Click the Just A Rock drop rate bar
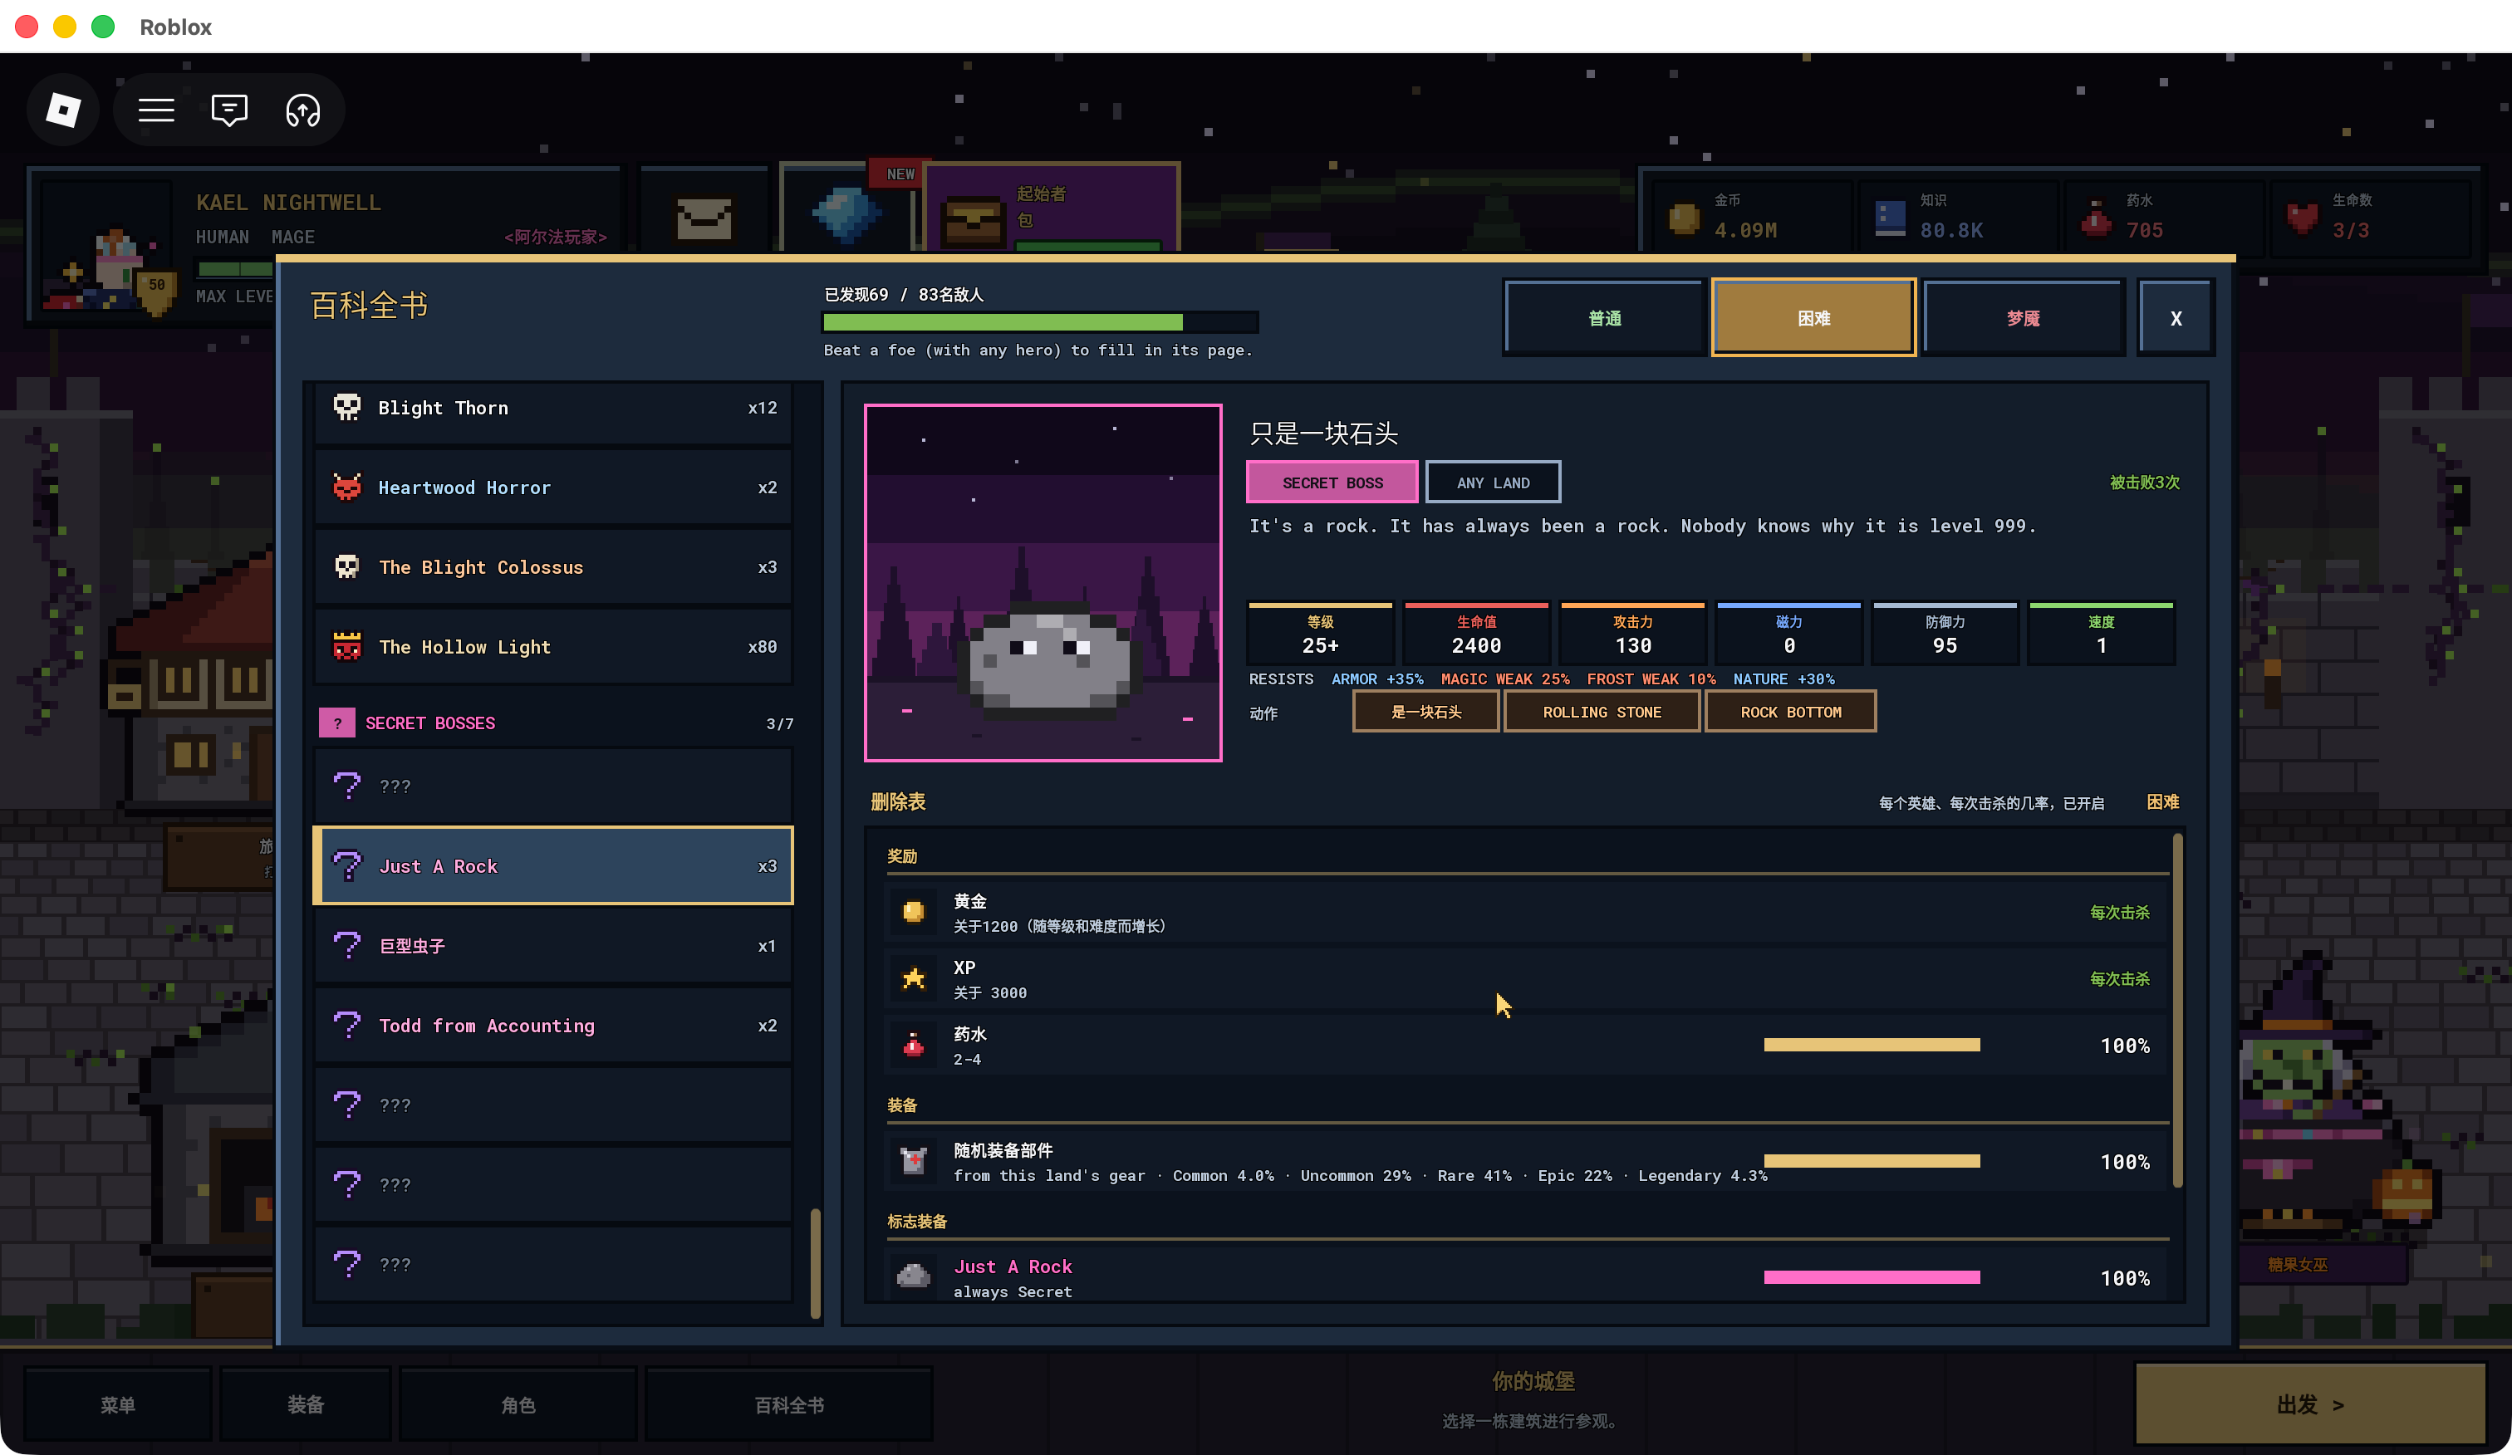Image resolution: width=2512 pixels, height=1455 pixels. click(x=1872, y=1277)
